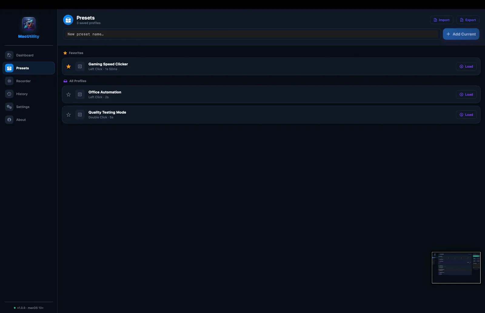This screenshot has width=485, height=313.
Task: Click the MacUtility name label
Action: coord(29,36)
